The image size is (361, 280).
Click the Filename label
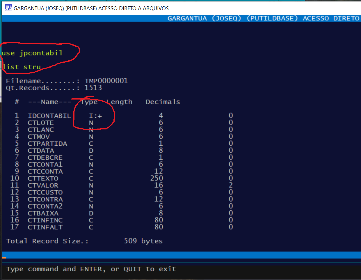43,81
